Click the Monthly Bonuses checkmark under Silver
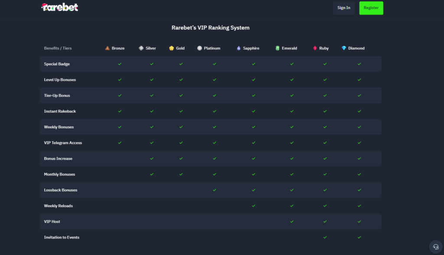Image resolution: width=444 pixels, height=255 pixels. (152, 174)
